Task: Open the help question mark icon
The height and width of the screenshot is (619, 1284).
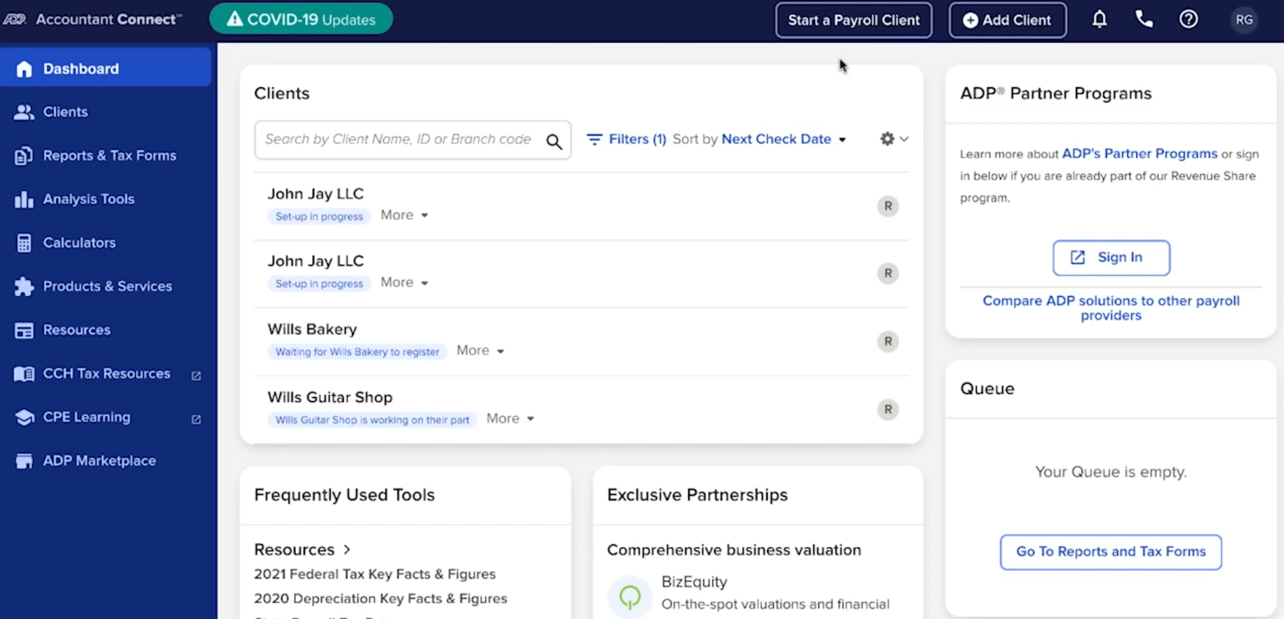Action: (x=1188, y=20)
